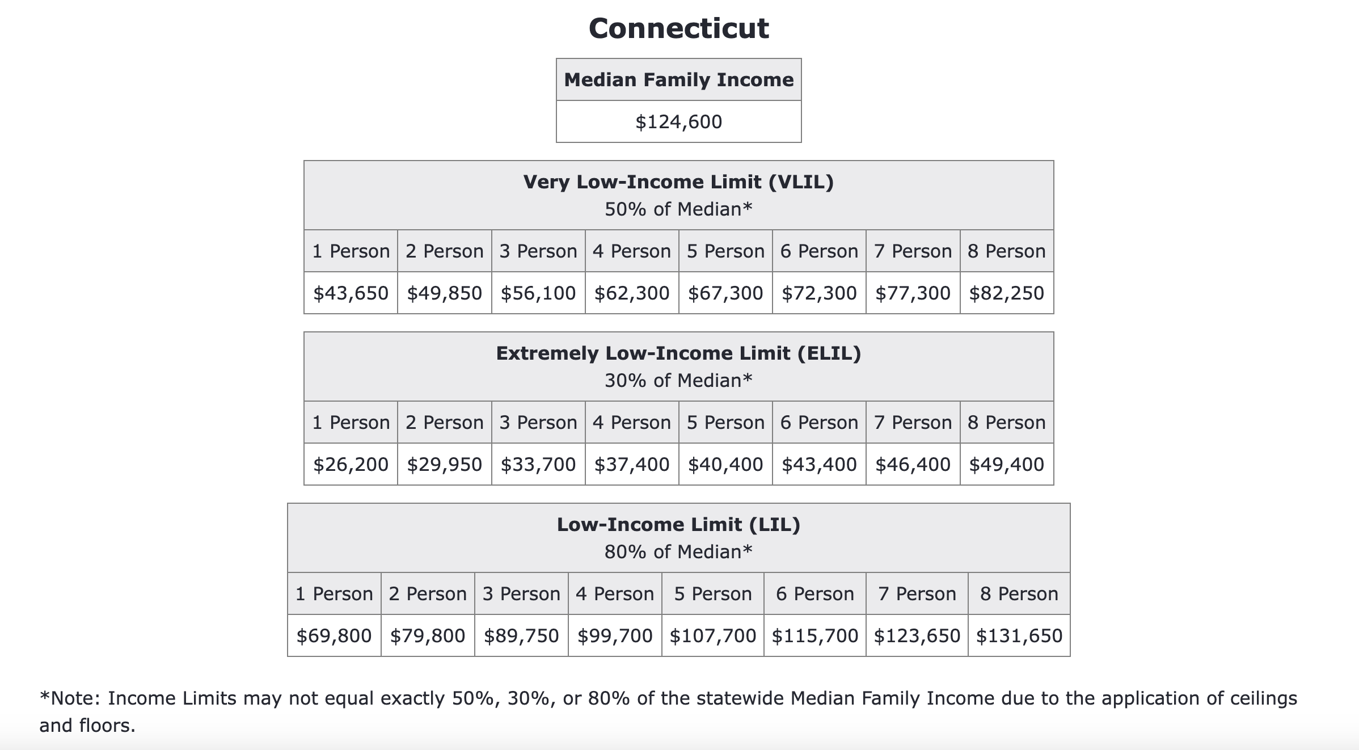Click the $99,700 LIL 4 Person value
The width and height of the screenshot is (1359, 750).
pos(615,636)
